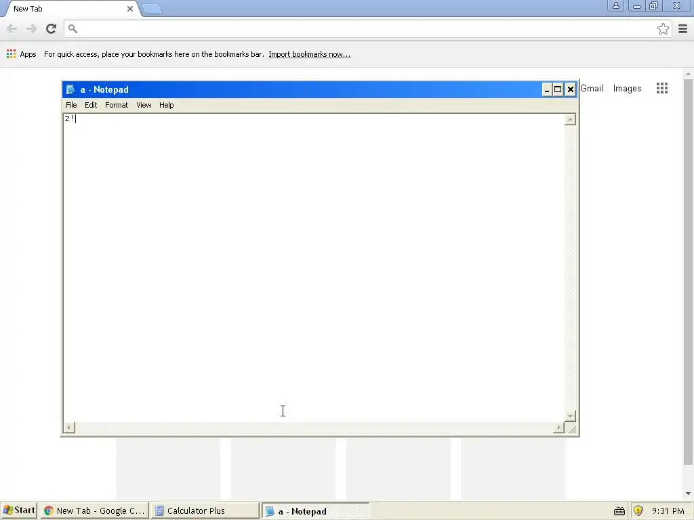
Task: Open Notepad's File menu
Action: tap(71, 105)
